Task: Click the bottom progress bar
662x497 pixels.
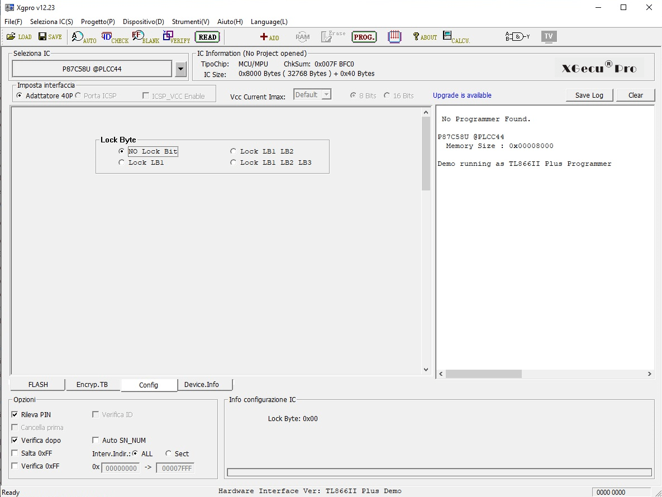Action: tap(440, 472)
